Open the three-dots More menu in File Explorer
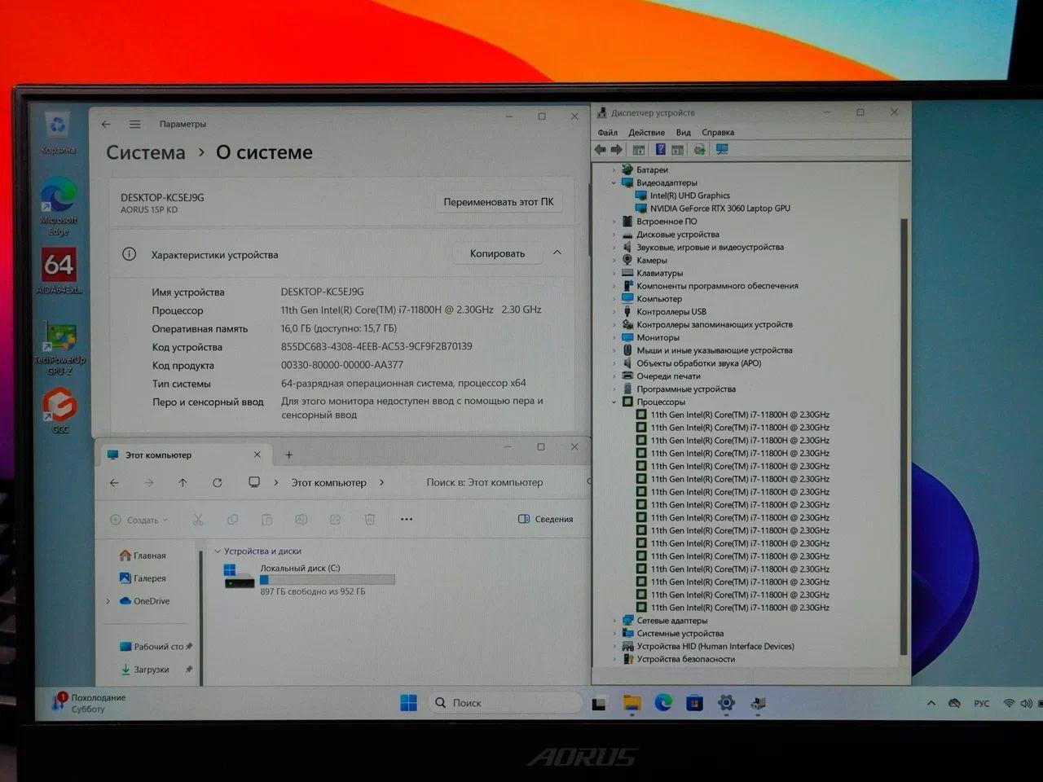The height and width of the screenshot is (782, 1043). click(x=407, y=519)
